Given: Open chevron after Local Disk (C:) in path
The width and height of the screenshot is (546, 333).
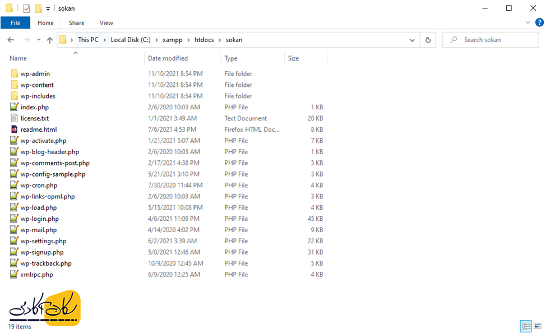Looking at the screenshot, I should [x=156, y=40].
